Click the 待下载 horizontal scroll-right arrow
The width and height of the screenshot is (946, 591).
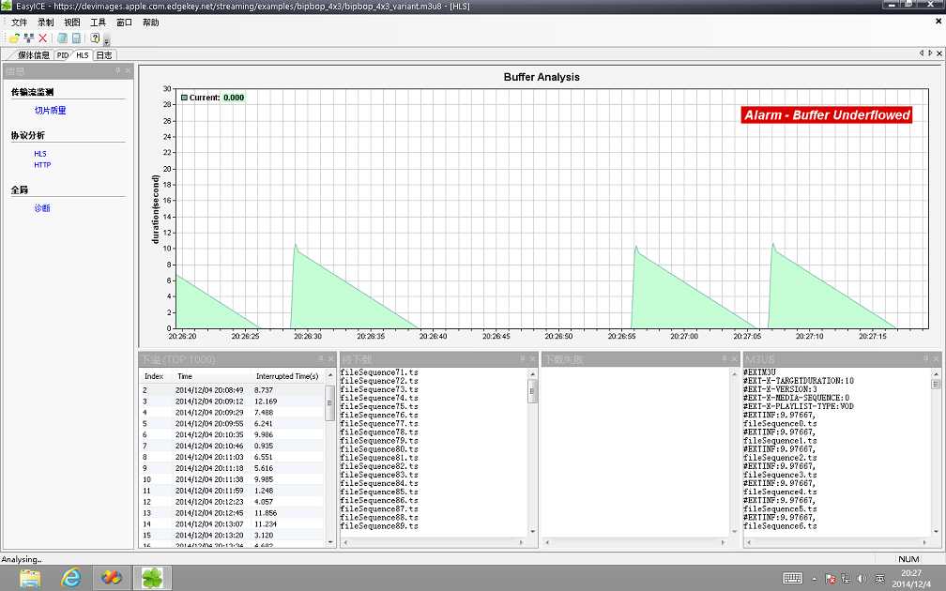(x=521, y=542)
